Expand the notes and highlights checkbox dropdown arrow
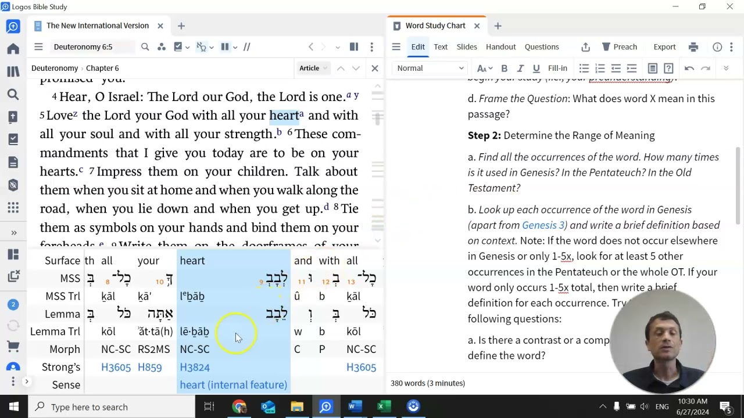Screen dimensions: 744x418 click(x=187, y=48)
